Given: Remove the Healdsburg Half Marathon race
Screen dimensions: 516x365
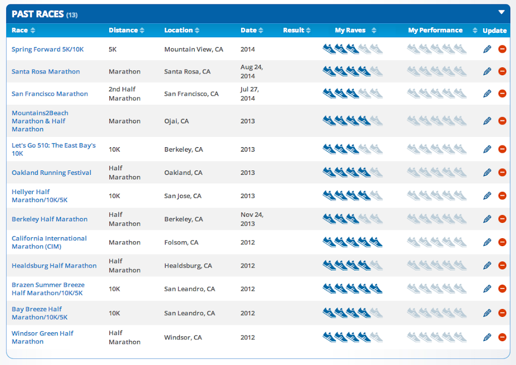Looking at the screenshot, I should pyautogui.click(x=502, y=265).
